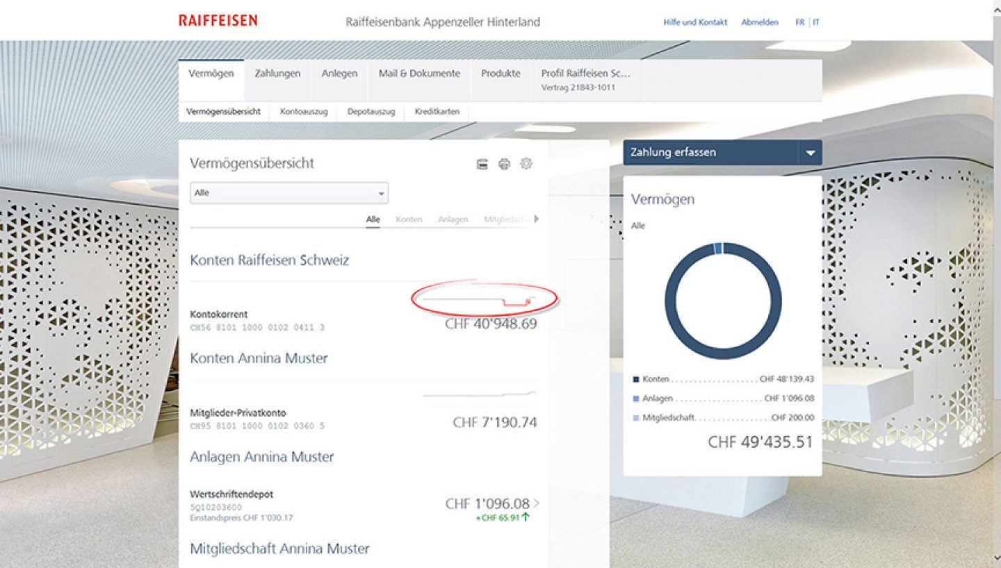Select the Mail & Dokumente tab
This screenshot has height=568, width=1001.
(x=419, y=74)
